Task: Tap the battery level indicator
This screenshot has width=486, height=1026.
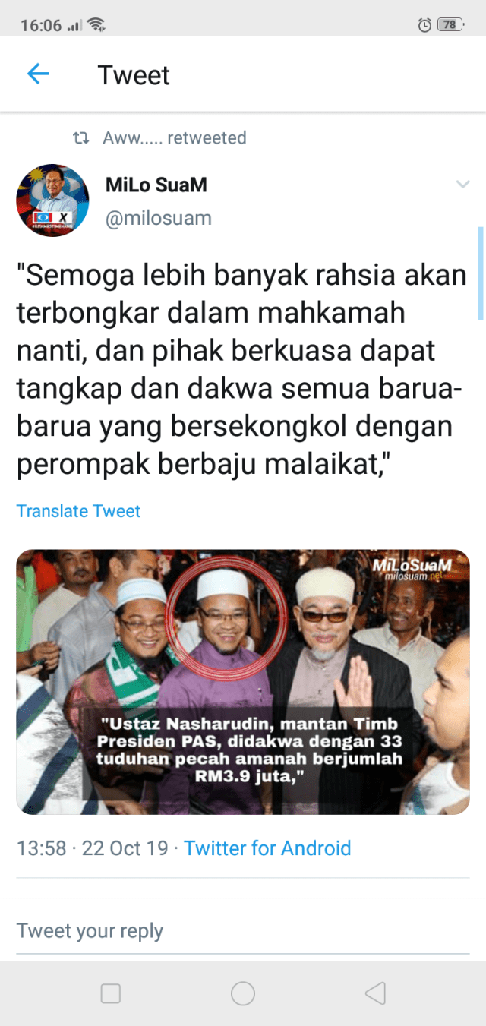Action: pos(451,25)
